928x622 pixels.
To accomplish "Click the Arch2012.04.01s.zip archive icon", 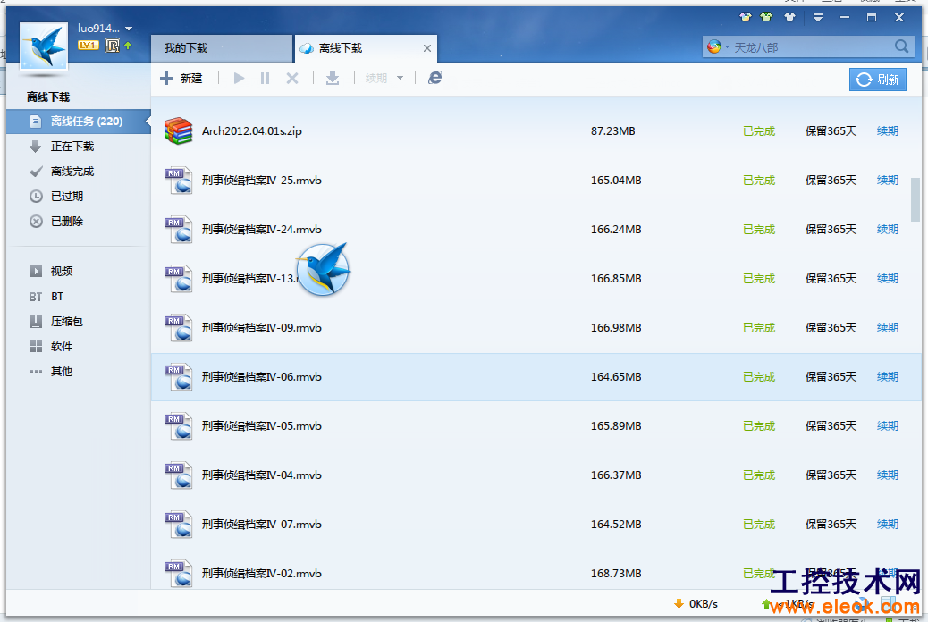I will click(x=178, y=130).
